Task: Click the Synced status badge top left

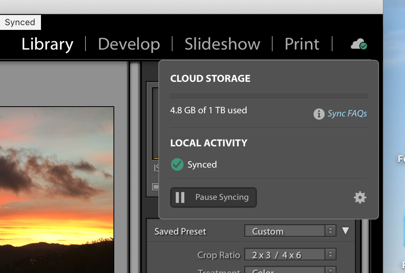Action: tap(20, 22)
